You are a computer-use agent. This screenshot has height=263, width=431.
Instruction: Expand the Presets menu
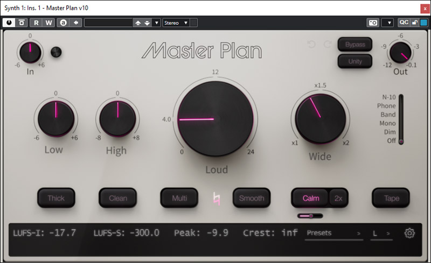[333, 233]
